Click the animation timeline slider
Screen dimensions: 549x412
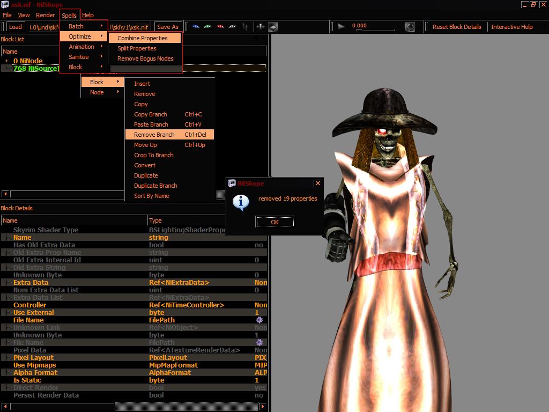pos(376,30)
